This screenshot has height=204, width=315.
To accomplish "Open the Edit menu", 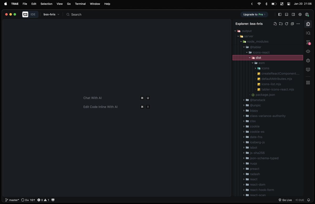I will [x=34, y=4].
